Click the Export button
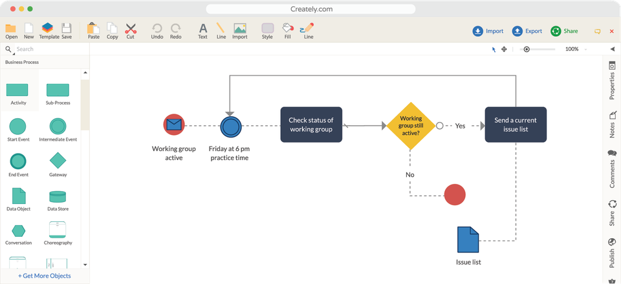Screen dimensions: 621x284 [527, 31]
